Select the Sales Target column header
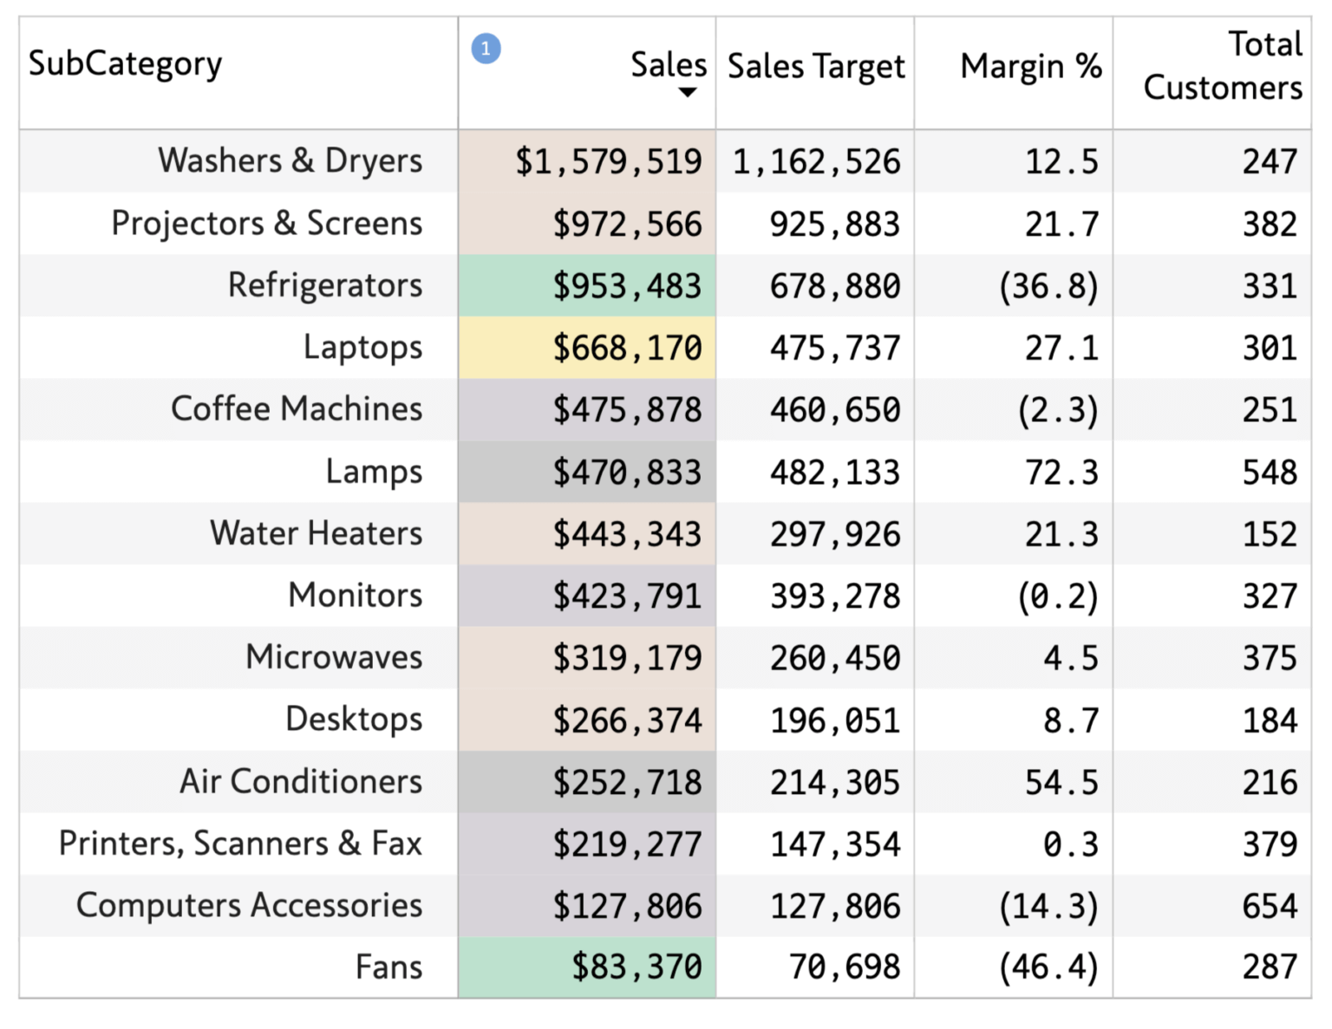This screenshot has height=1029, width=1332. click(815, 65)
